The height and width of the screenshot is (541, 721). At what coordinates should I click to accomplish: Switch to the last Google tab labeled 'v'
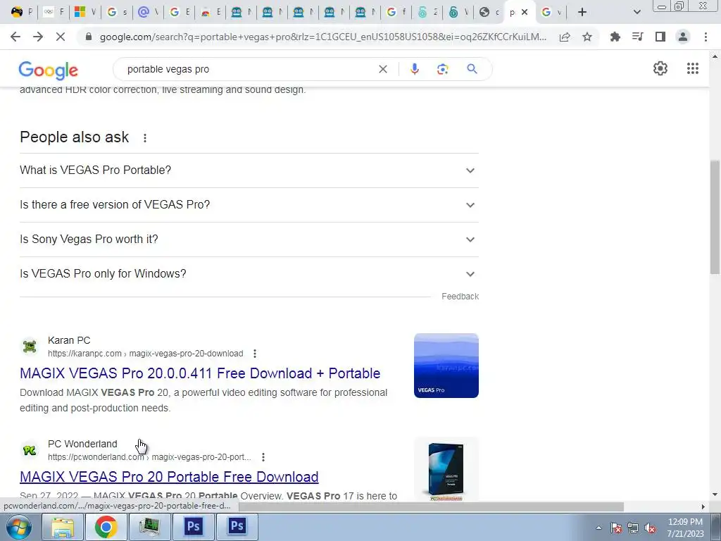pyautogui.click(x=551, y=13)
